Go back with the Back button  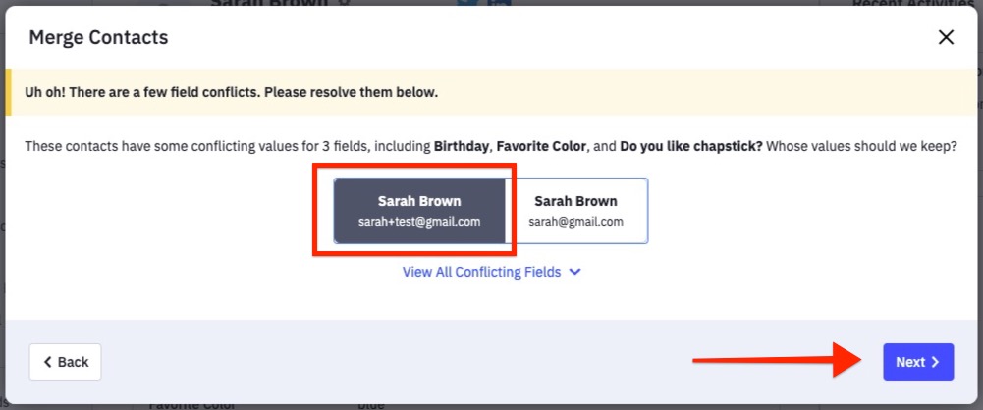(x=66, y=362)
